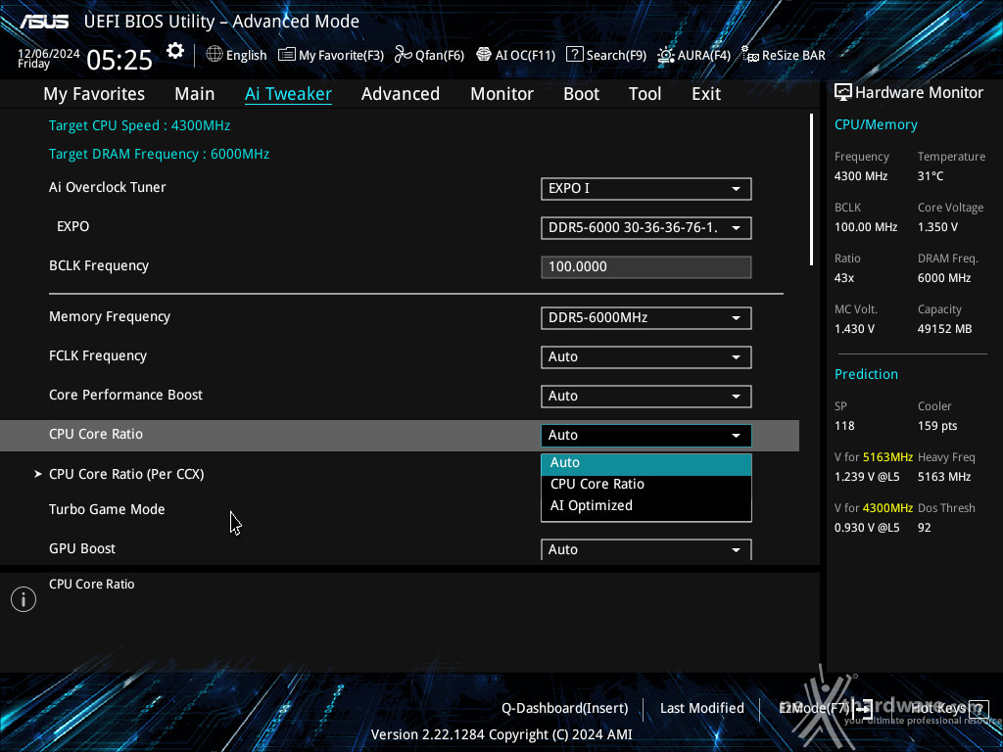Screen dimensions: 1003x752
Task: Click the settings list scrollbar
Action: coord(811,190)
